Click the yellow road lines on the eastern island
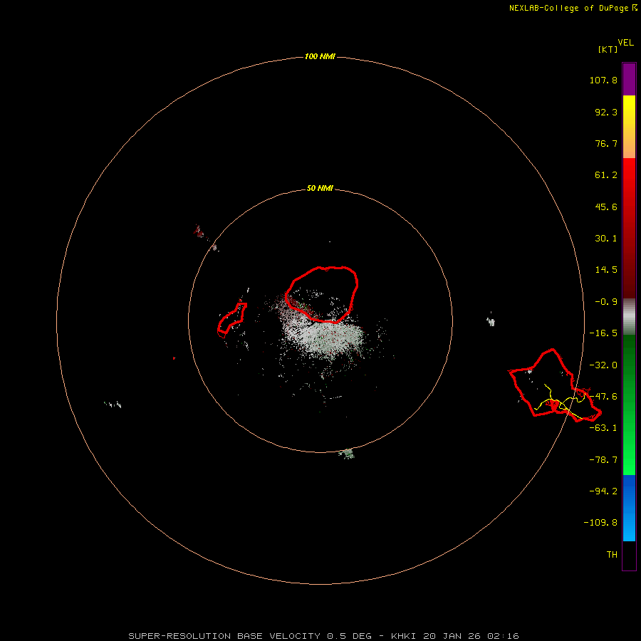 (x=561, y=402)
